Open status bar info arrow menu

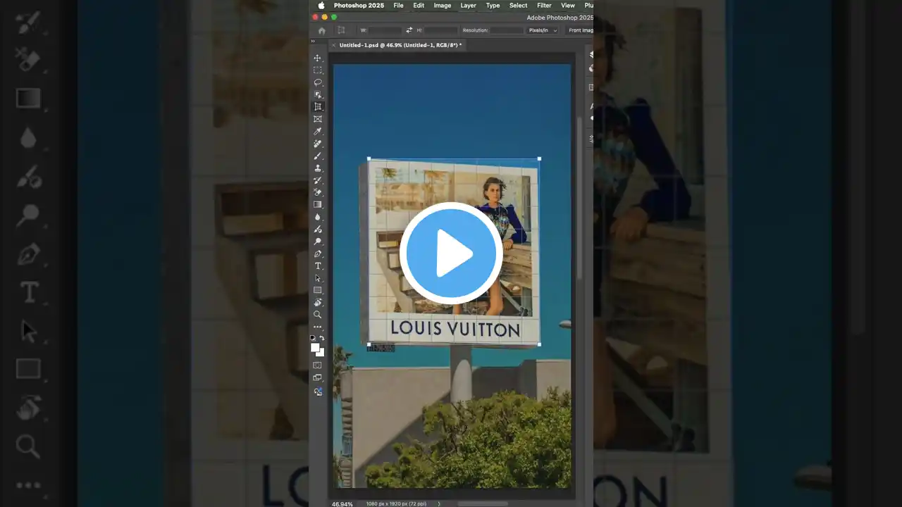[439, 503]
